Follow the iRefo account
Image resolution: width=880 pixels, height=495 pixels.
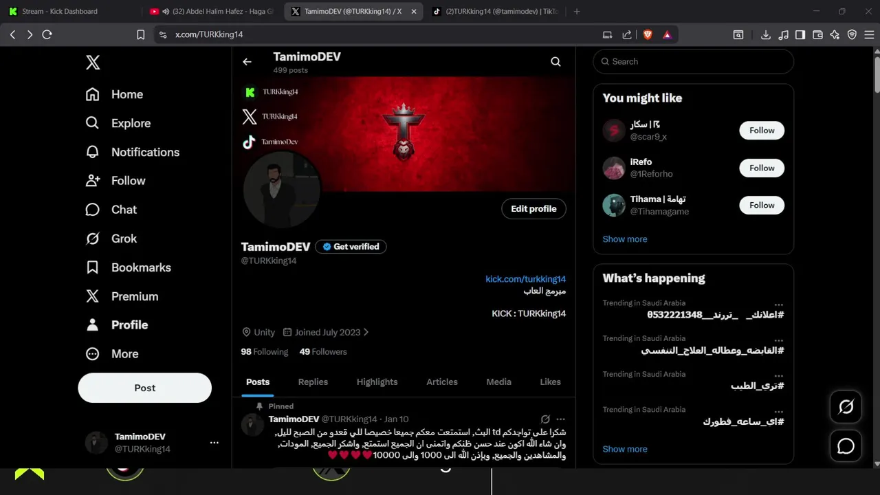coord(762,168)
